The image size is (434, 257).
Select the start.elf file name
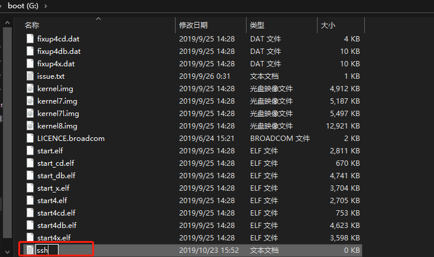50,151
